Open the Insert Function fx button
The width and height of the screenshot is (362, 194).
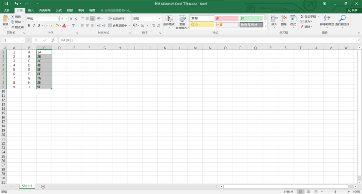point(53,40)
